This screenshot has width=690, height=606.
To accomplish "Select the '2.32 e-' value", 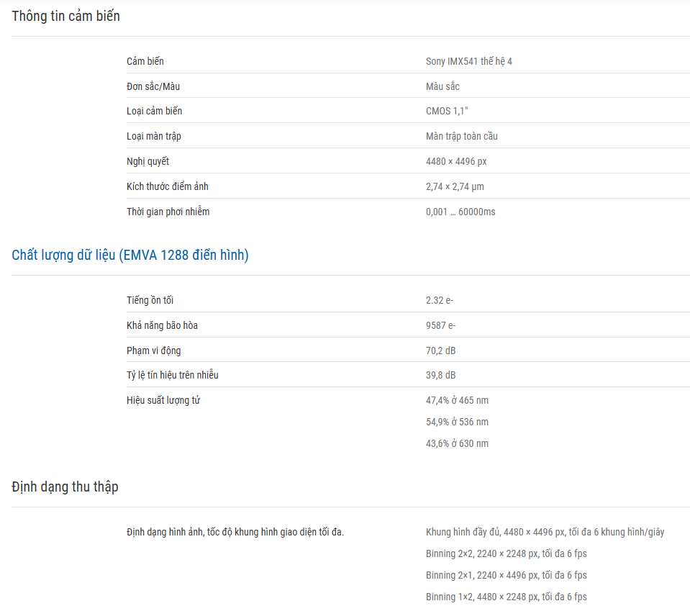I will point(440,300).
